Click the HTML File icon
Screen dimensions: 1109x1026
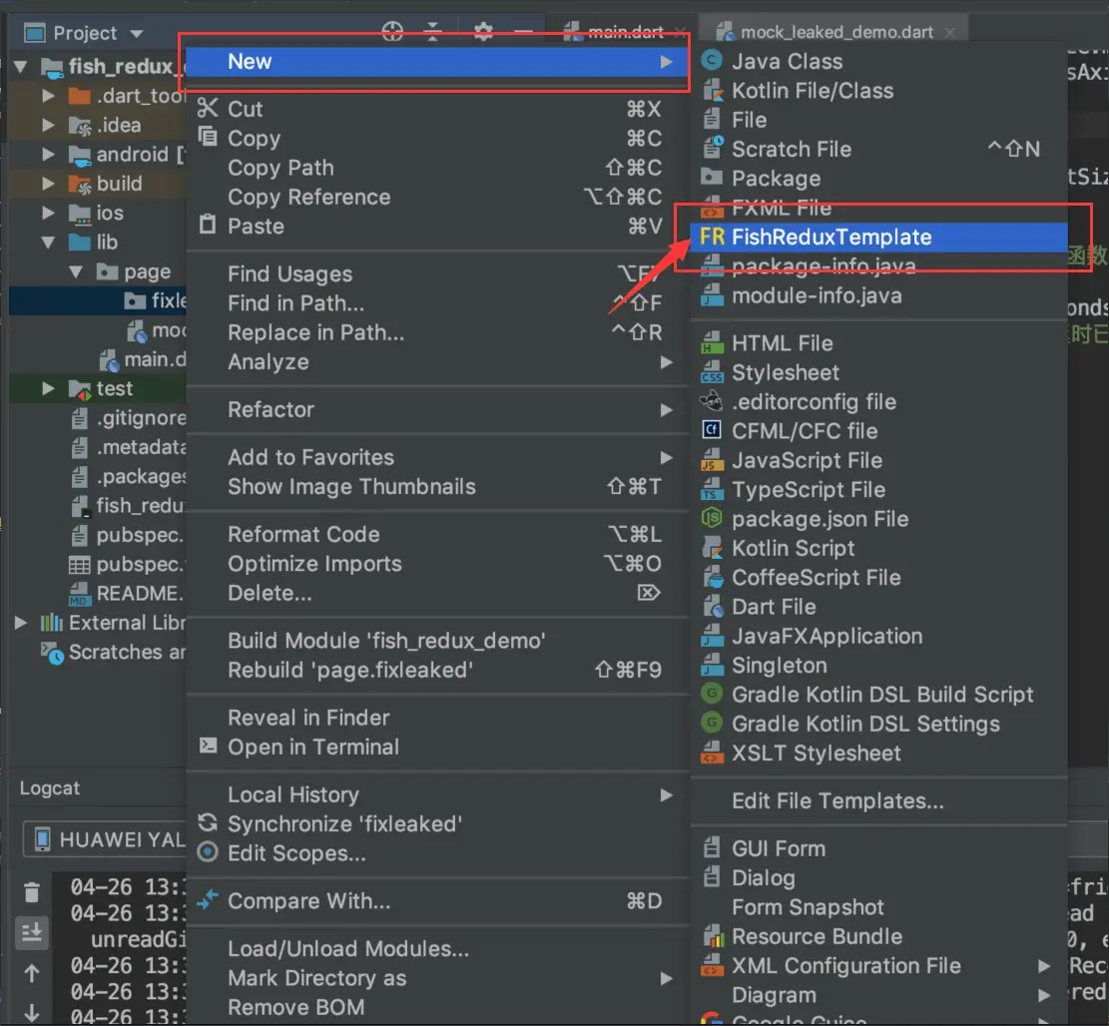coord(713,343)
